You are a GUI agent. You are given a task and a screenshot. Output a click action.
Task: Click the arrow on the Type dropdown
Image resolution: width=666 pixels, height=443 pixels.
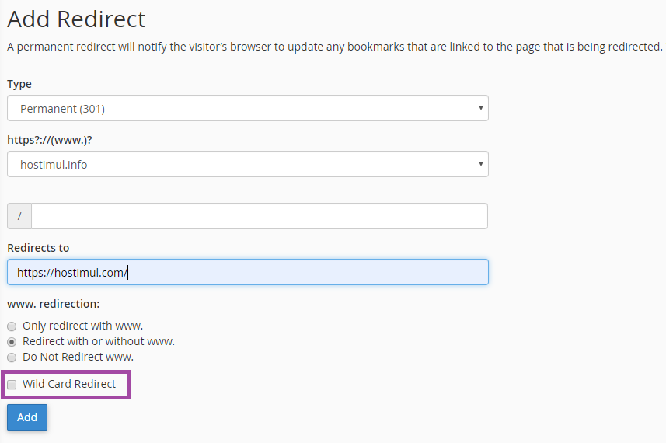pyautogui.click(x=481, y=108)
